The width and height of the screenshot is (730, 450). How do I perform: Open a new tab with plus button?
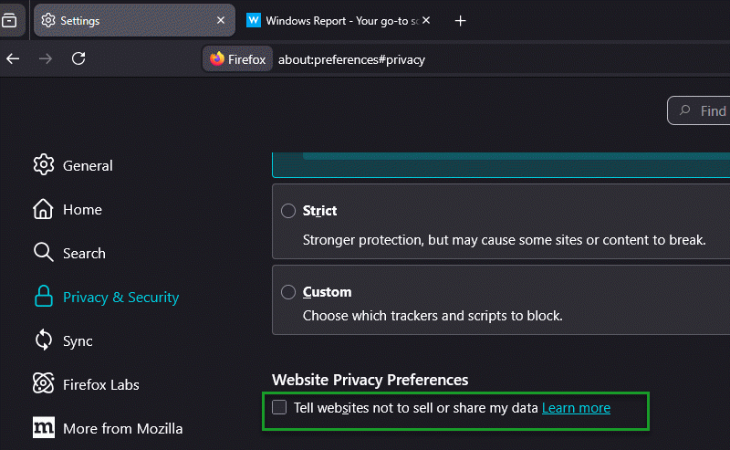tap(461, 20)
